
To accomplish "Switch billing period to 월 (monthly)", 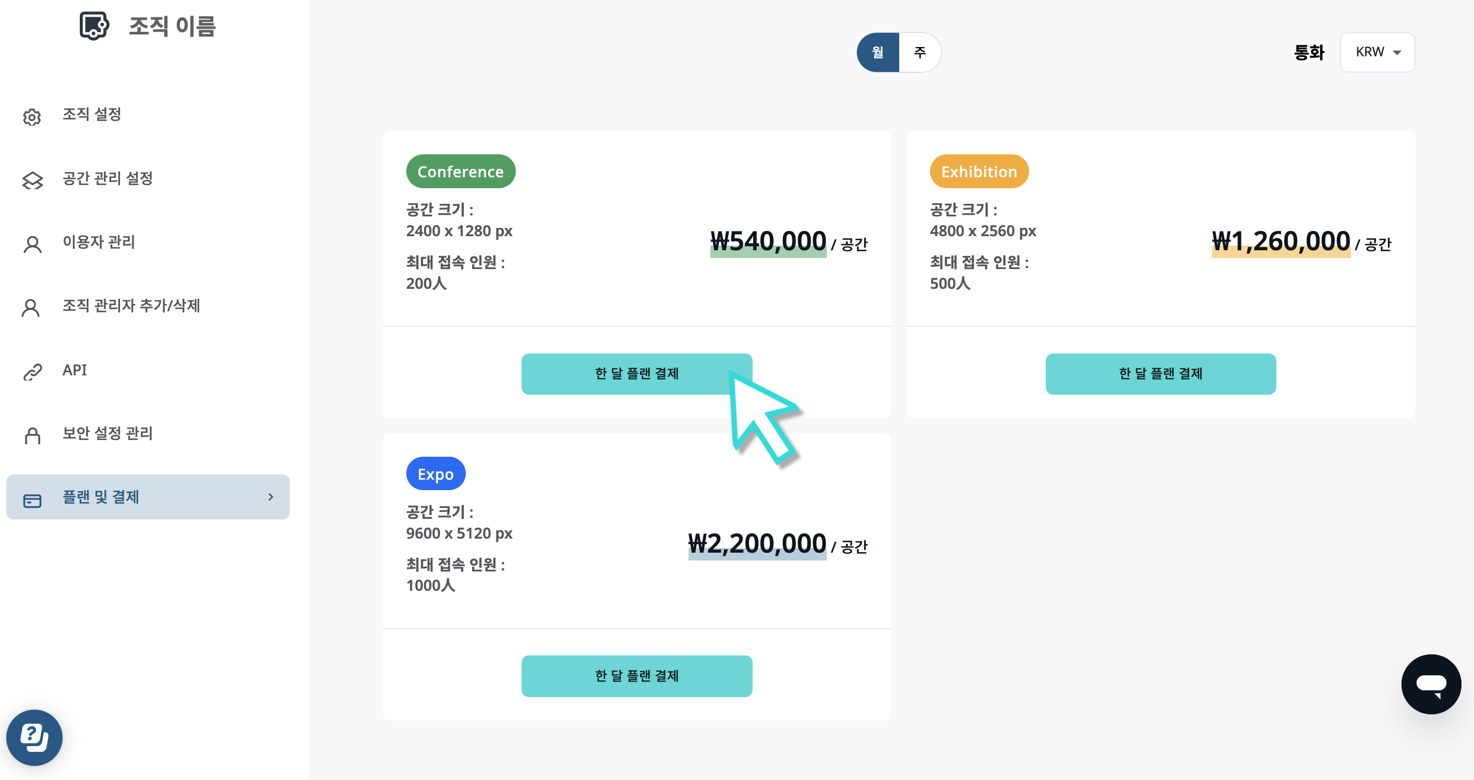I will (878, 52).
